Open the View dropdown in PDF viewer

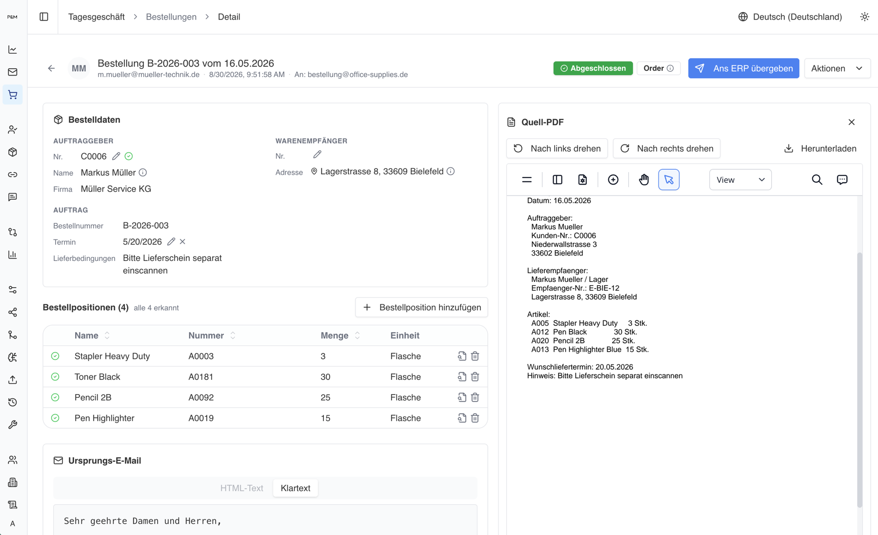[740, 179]
